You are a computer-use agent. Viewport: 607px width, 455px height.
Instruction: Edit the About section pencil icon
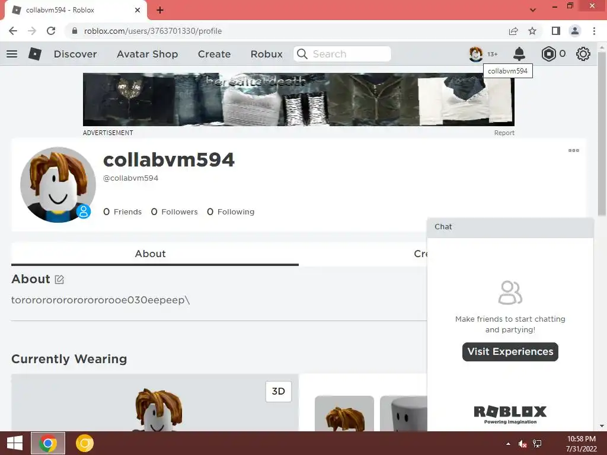click(59, 280)
